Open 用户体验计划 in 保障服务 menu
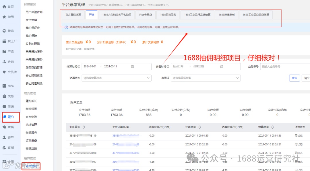The height and width of the screenshot is (171, 310). pyautogui.click(x=34, y=12)
